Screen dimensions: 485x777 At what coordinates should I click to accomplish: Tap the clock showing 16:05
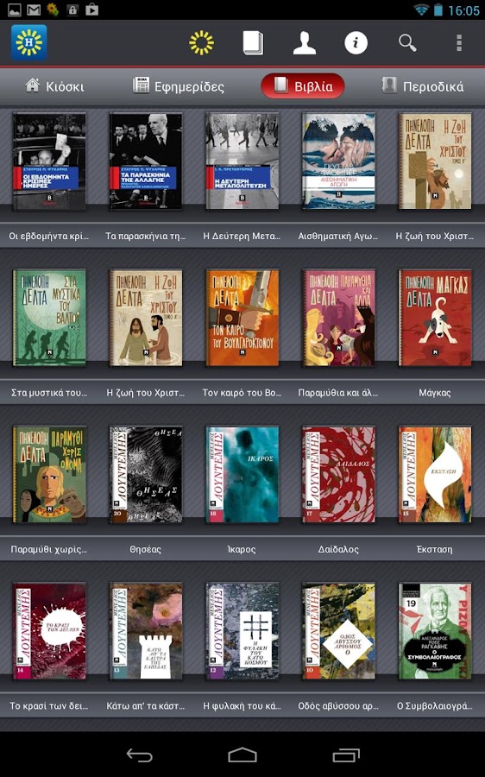463,10
